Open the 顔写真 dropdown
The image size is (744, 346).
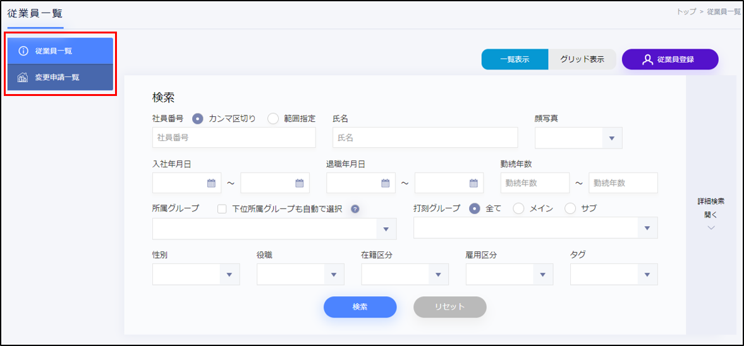point(578,138)
